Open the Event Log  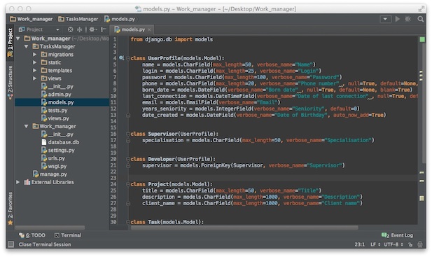(x=397, y=235)
